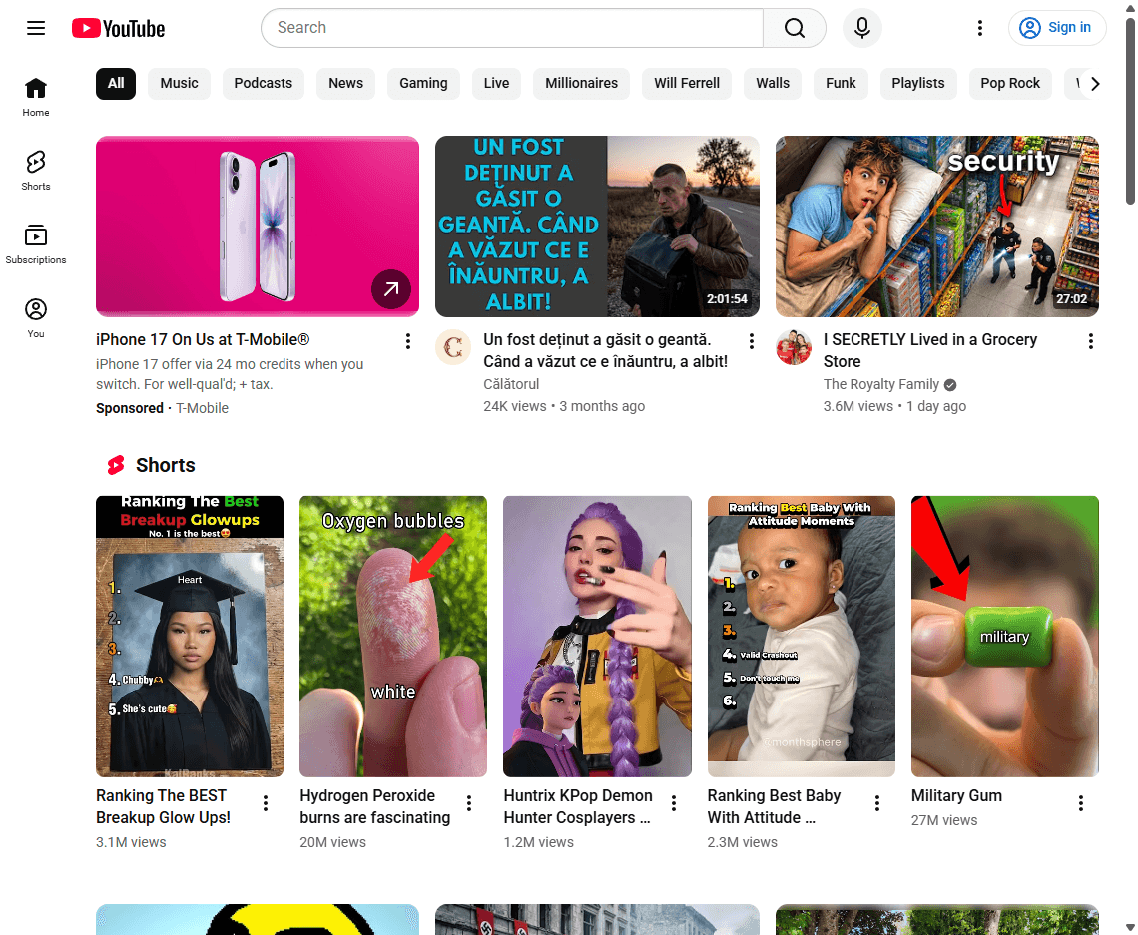
Task: Play the Baby With Attitude short thumbnail
Action: pos(802,637)
